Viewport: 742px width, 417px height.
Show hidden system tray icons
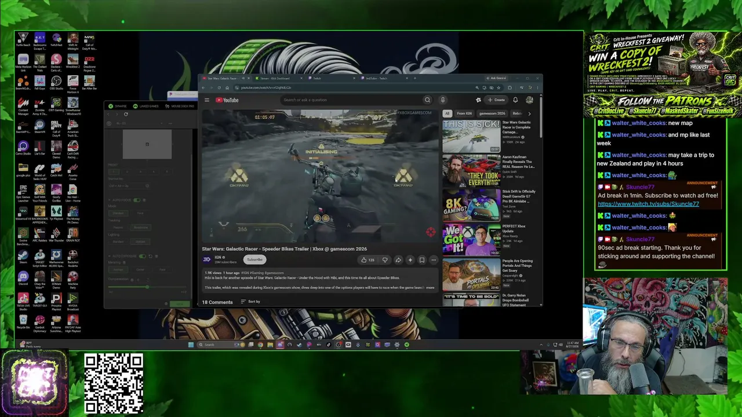(x=541, y=345)
